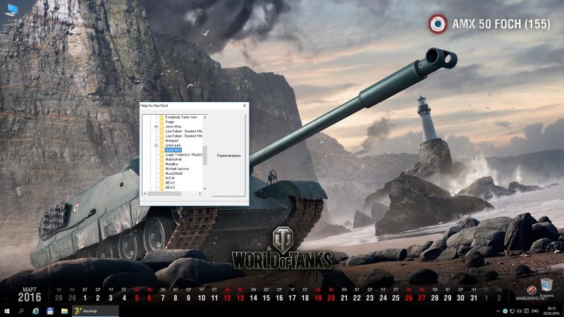Open the Action Center notifications icon

pos(526,311)
